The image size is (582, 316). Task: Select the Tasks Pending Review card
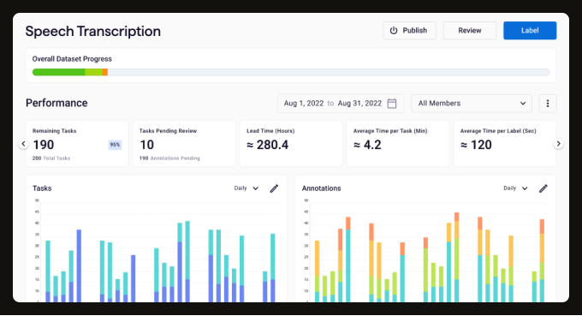click(x=184, y=143)
